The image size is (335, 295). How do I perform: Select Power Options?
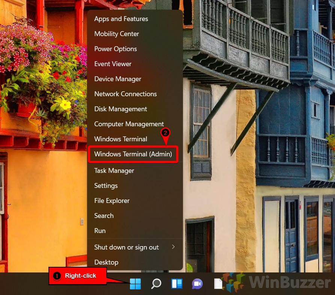115,49
